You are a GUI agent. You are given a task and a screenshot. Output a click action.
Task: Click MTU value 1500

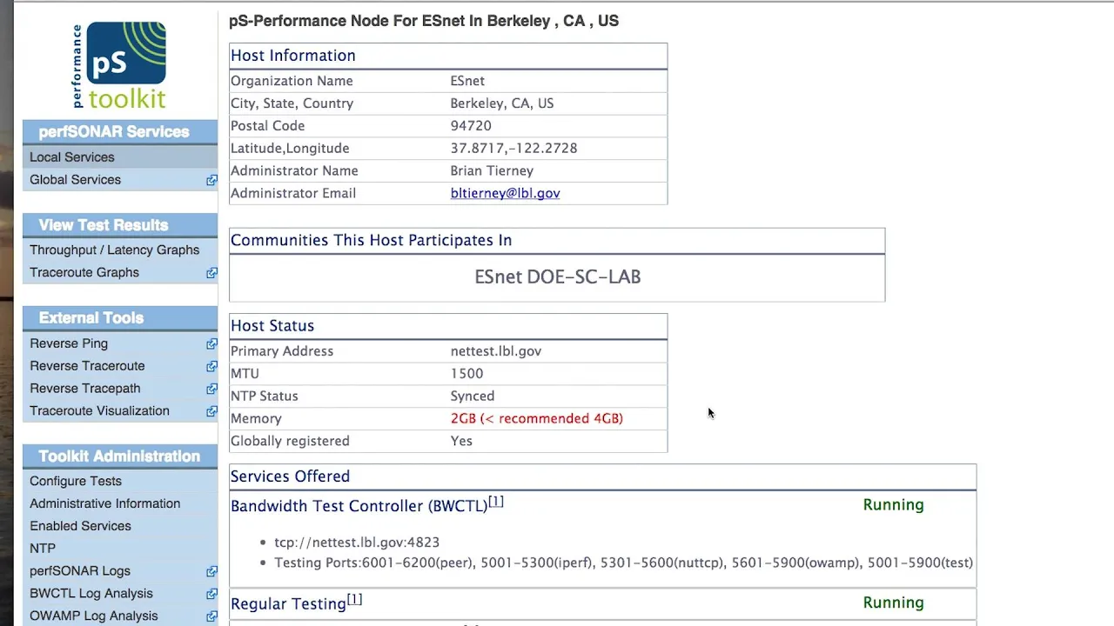pos(466,374)
